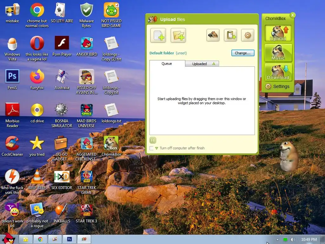The height and width of the screenshot is (244, 325).
Task: Click the hamster desktop widget mascot
Action: (x=289, y=156)
